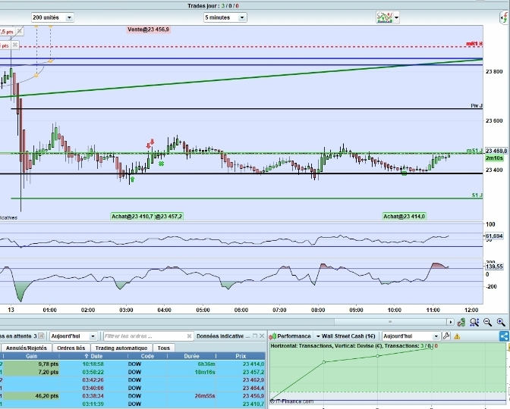Open the Wall Street Cash (1€) instrument dropdown

[x=345, y=336]
